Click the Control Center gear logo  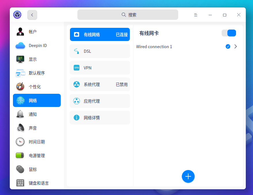tap(17, 15)
